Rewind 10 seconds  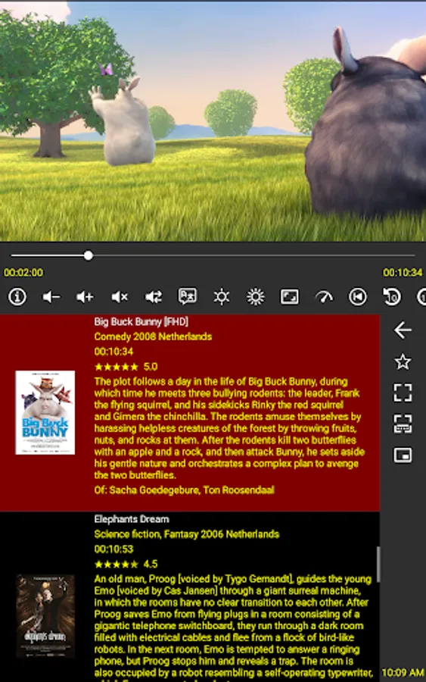pos(392,297)
